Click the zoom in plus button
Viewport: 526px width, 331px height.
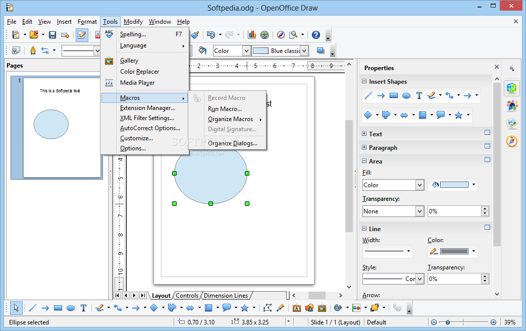coord(494,322)
